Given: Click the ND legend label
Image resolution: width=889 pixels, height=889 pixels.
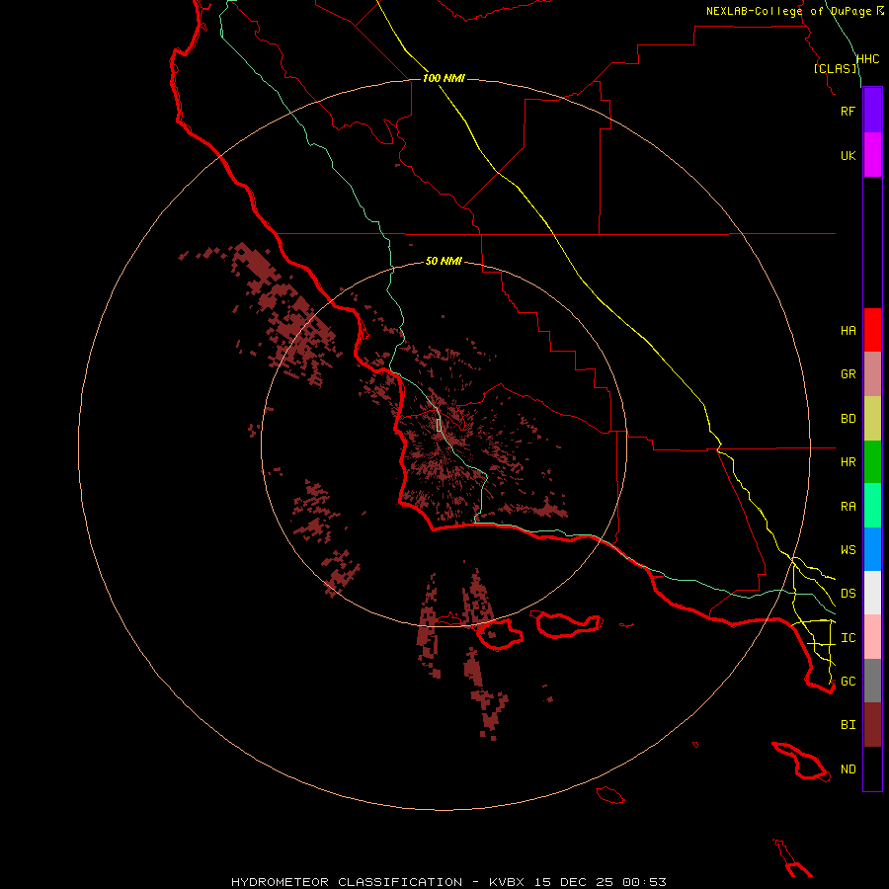Looking at the screenshot, I should pos(848,768).
